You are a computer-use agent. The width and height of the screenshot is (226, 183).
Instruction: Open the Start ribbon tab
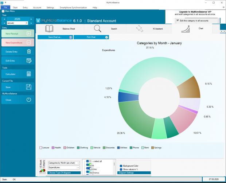point(15,8)
